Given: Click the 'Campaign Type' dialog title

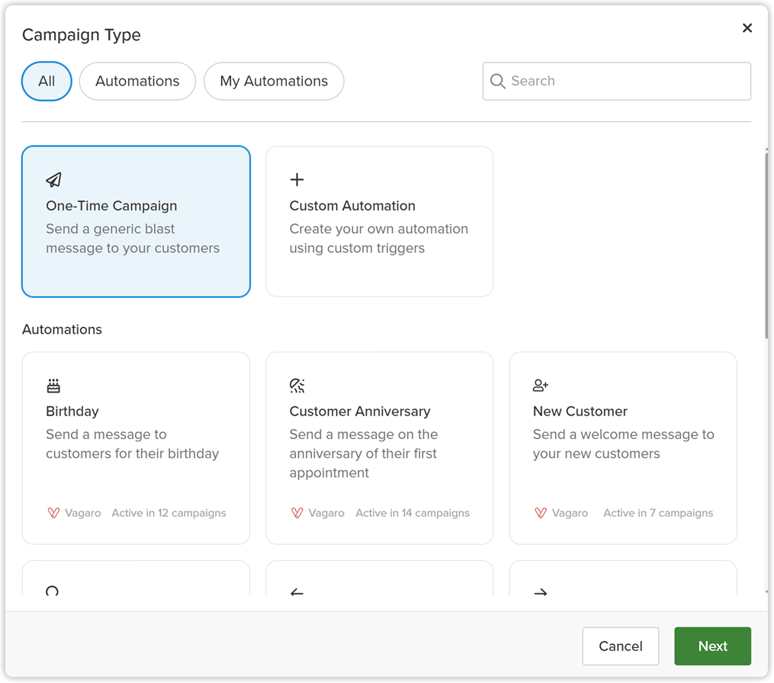Looking at the screenshot, I should 82,35.
